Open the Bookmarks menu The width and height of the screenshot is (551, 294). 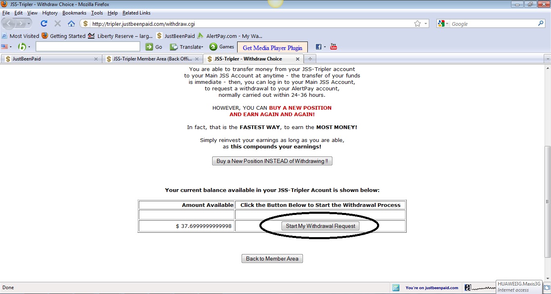[x=74, y=13]
